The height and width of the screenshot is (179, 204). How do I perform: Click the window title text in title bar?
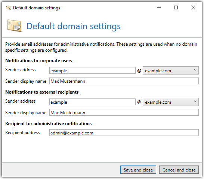point(37,8)
